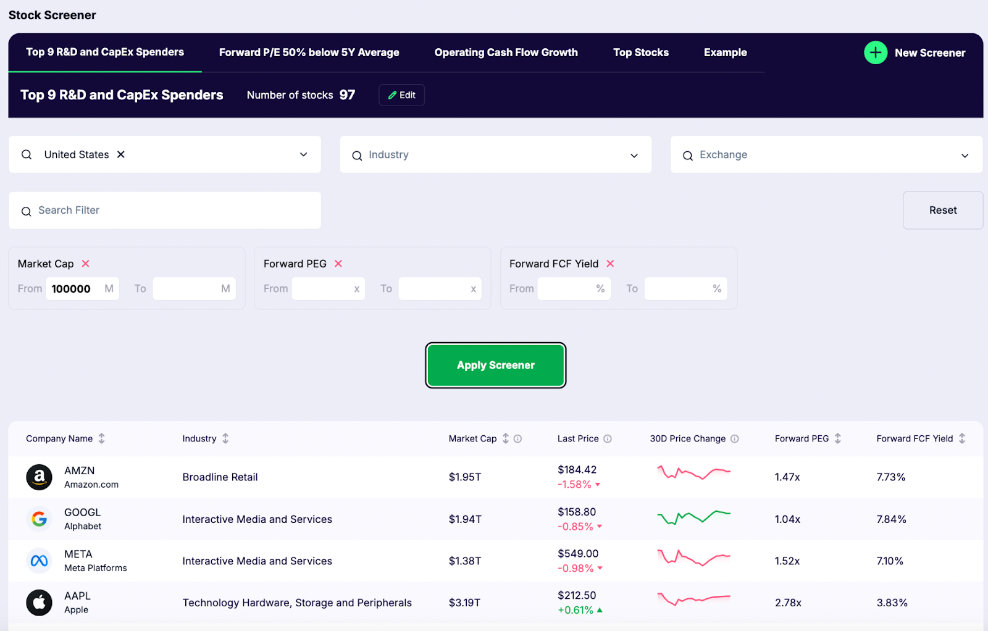Viewport: 988px width, 631px height.
Task: Click the Apply Screener button
Action: 496,365
